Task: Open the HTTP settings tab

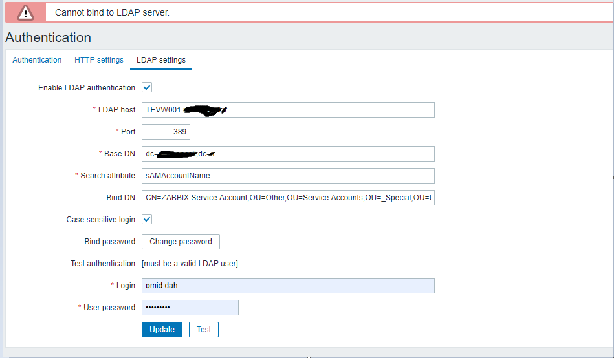Action: pyautogui.click(x=99, y=60)
